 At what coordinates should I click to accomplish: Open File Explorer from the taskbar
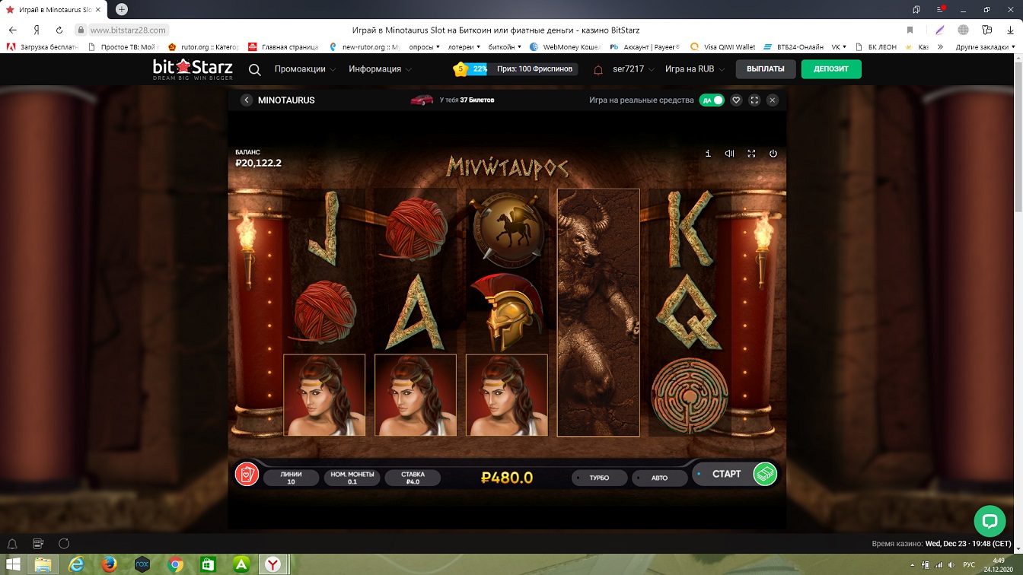[43, 564]
